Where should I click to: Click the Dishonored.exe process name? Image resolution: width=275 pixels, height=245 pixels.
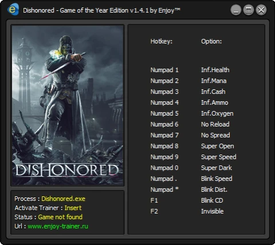(63, 199)
